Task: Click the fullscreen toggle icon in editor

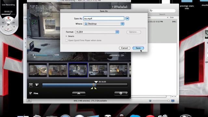Action: 31,85
